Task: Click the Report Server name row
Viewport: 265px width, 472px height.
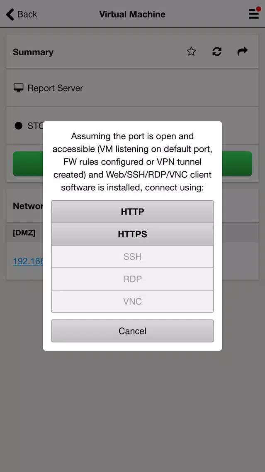Action: point(133,88)
